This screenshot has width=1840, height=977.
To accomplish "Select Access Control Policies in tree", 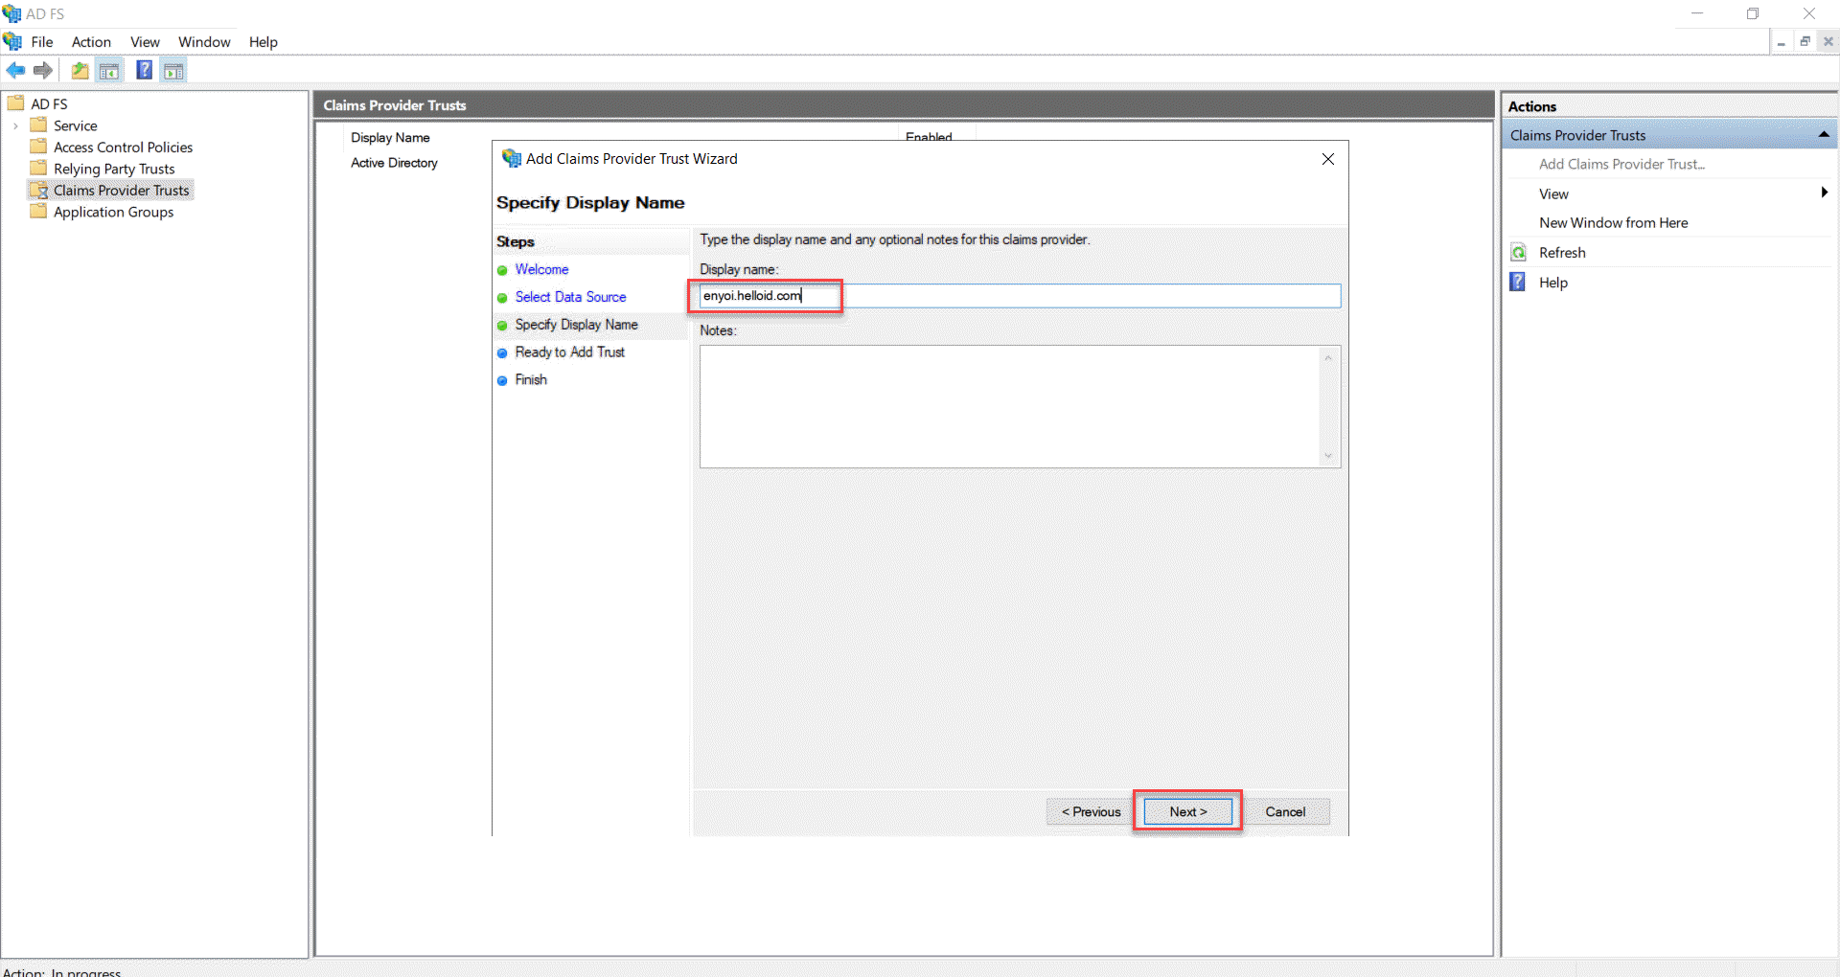I will (123, 147).
